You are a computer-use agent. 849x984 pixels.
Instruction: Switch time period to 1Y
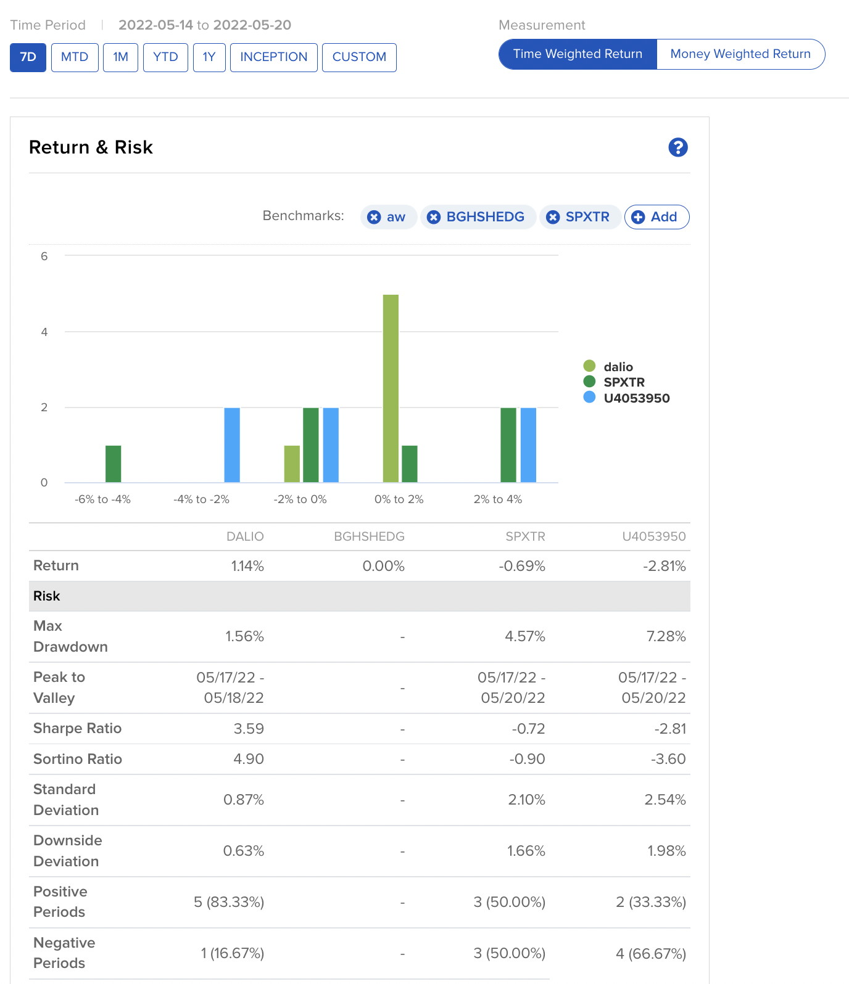pos(209,57)
